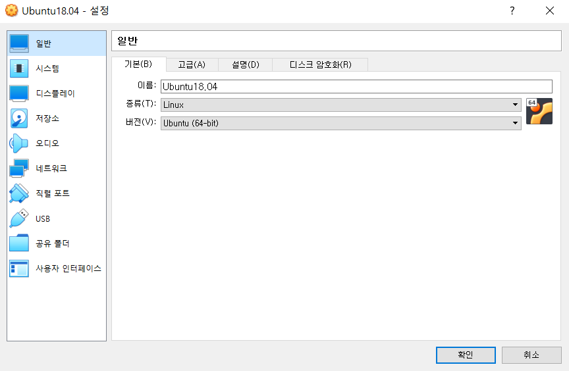Viewport: 569px width, 371px height.
Task: Confirm with the 확인 button
Action: (x=466, y=355)
